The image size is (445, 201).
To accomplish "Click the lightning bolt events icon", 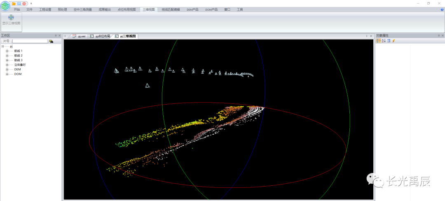I will 393,41.
